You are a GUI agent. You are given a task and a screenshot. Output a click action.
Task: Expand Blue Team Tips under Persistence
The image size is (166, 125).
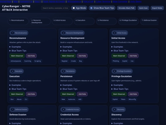69,89
